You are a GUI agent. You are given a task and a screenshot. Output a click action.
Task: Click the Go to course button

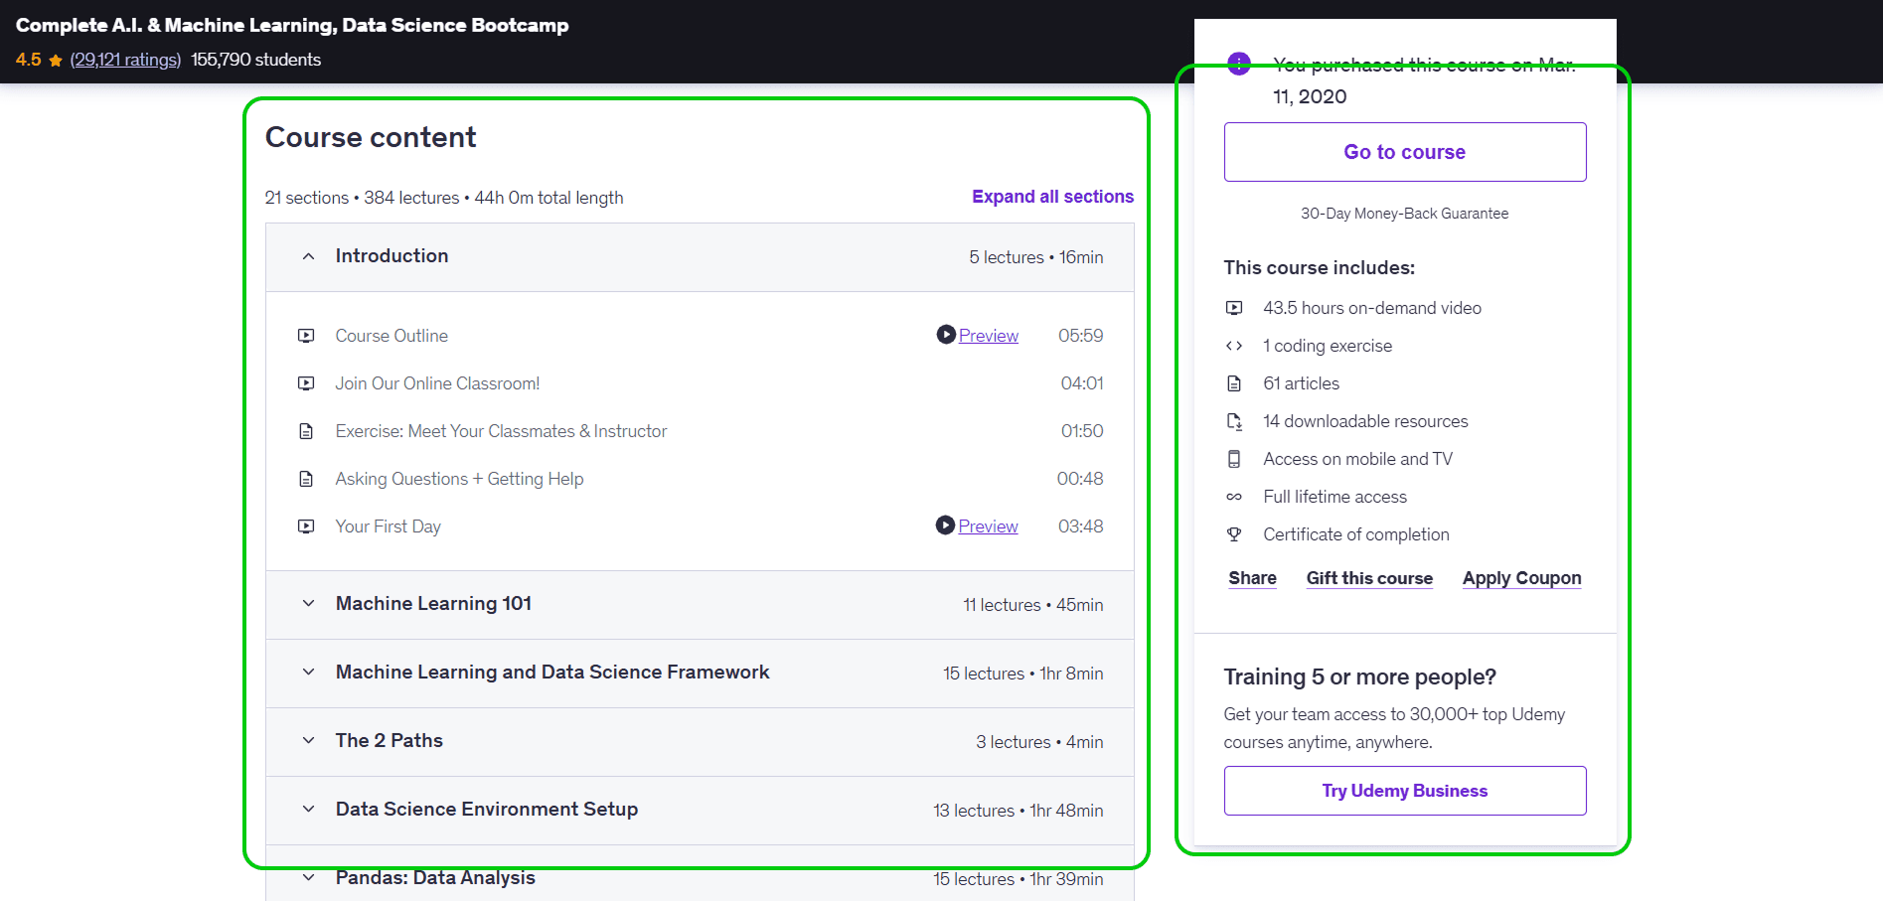tap(1405, 152)
